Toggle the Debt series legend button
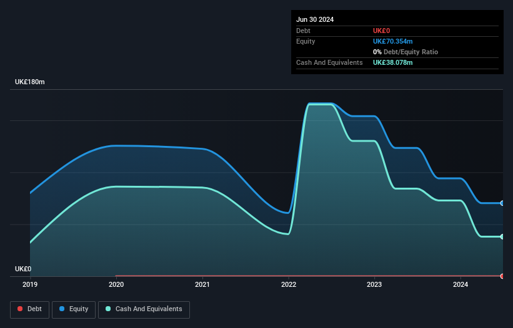This screenshot has height=328, width=513. 29,309
